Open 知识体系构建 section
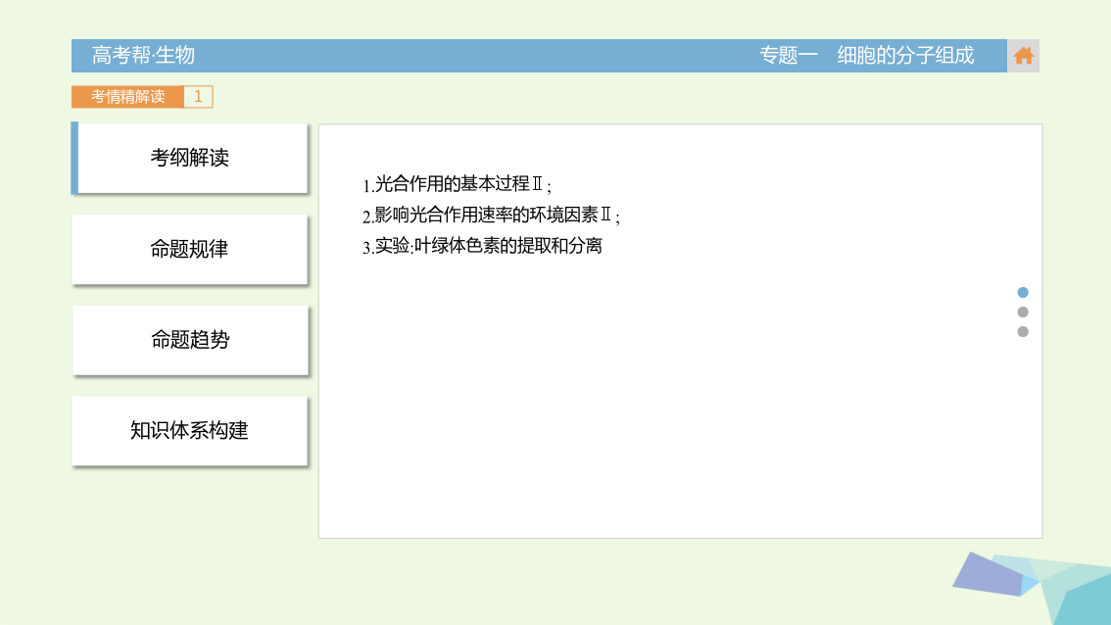This screenshot has height=625, width=1111. coord(190,431)
